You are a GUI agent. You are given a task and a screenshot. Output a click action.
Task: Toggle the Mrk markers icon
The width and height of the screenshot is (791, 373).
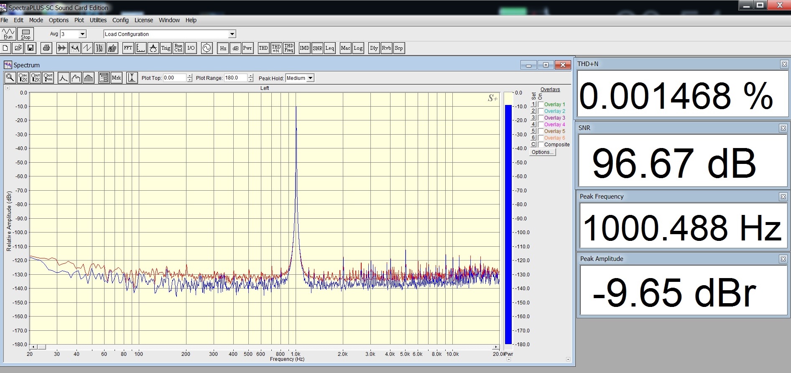click(116, 78)
